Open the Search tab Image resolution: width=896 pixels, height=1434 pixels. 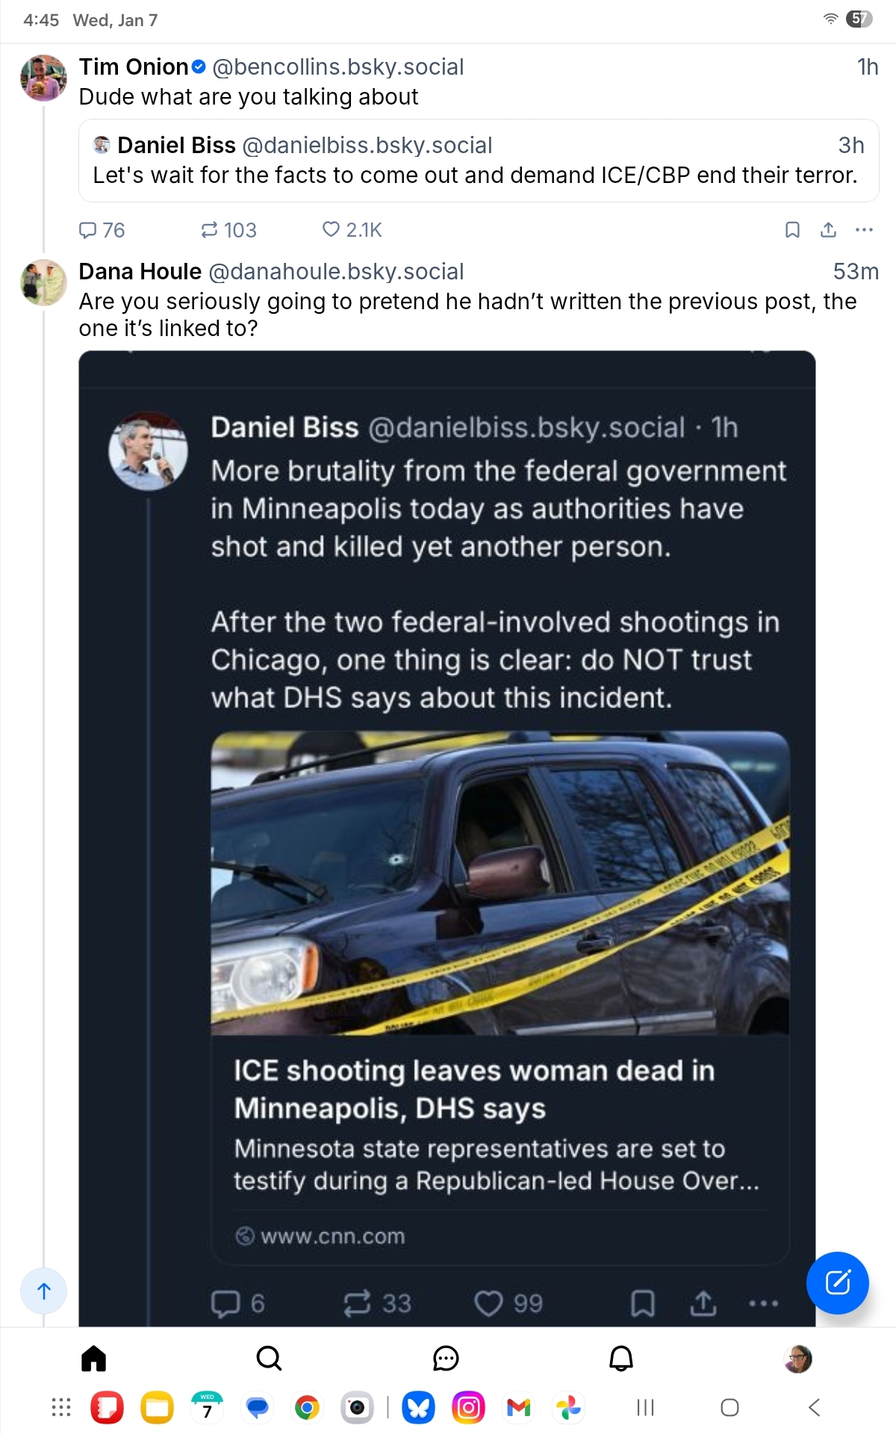[x=269, y=1359]
